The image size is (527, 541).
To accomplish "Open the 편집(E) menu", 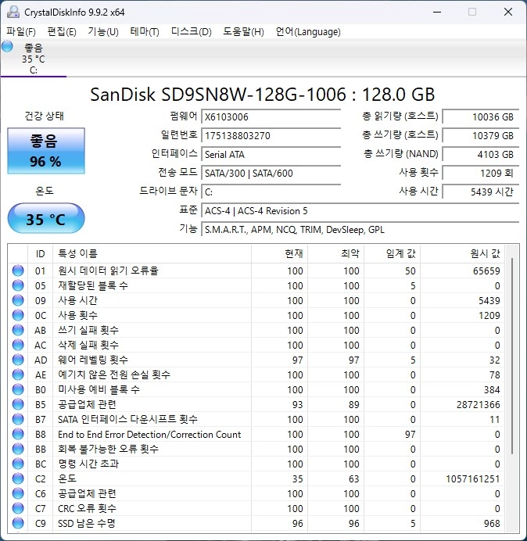I will (62, 32).
